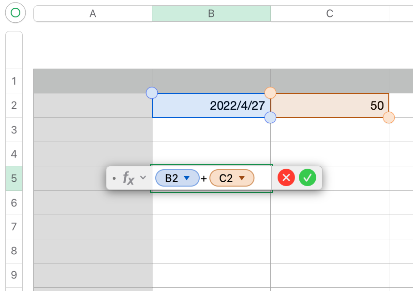413x291 pixels.
Task: Open B2 reference token dropdown arrow
Action: click(x=187, y=178)
